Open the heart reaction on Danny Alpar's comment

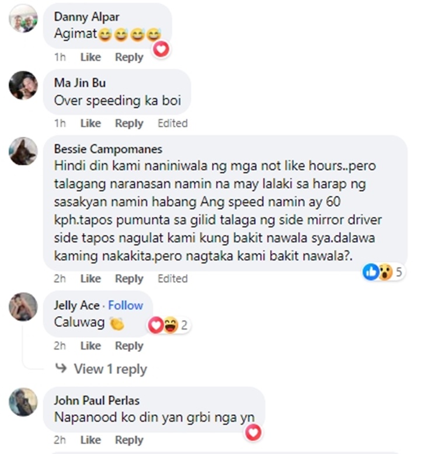click(161, 49)
